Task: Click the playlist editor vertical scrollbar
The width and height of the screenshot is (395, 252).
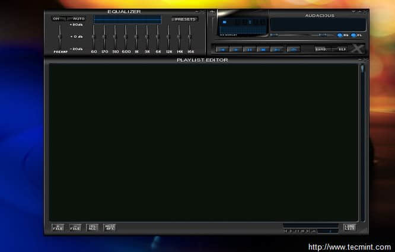Action: pos(363,143)
